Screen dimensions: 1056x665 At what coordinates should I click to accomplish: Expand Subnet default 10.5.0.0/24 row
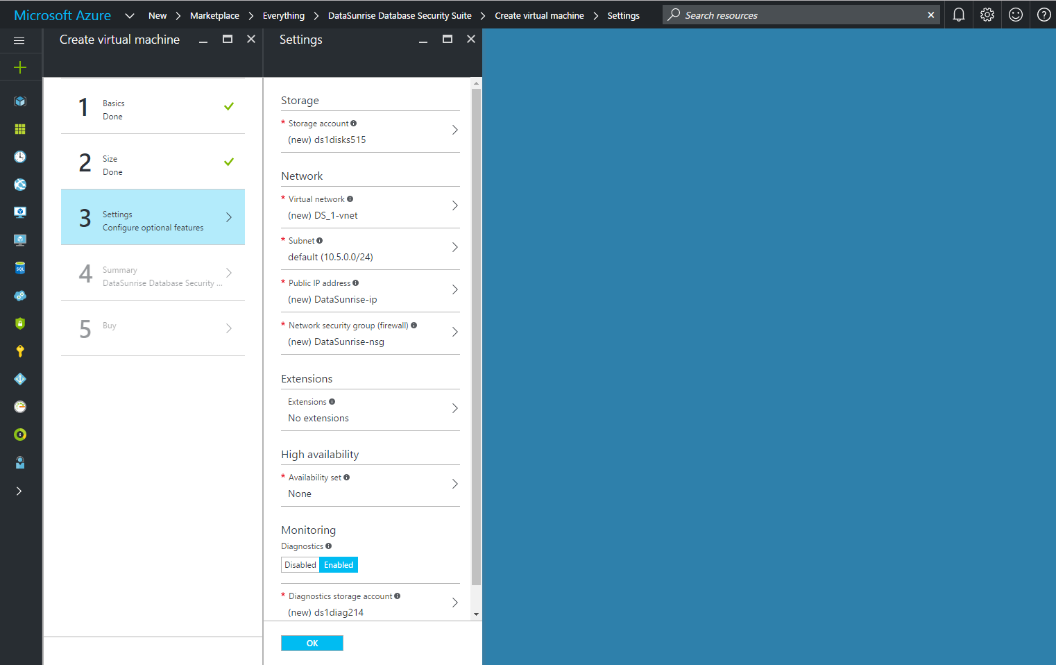[x=371, y=249]
